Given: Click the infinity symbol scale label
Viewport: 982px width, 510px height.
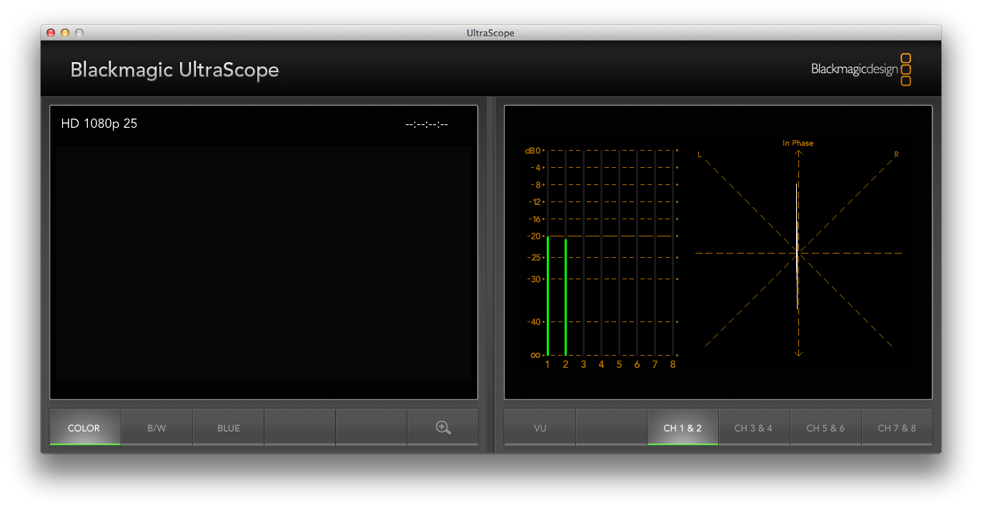Looking at the screenshot, I should point(535,355).
